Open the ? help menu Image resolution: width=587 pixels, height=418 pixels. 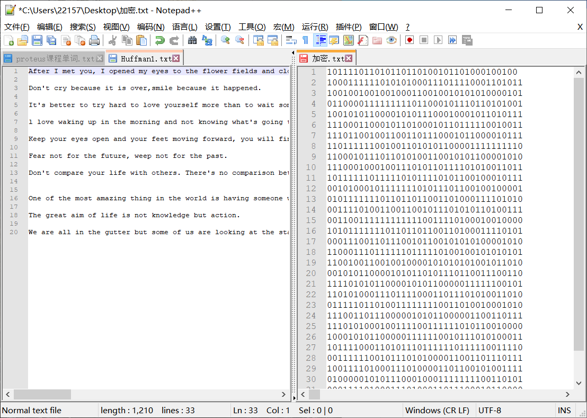pyautogui.click(x=407, y=27)
